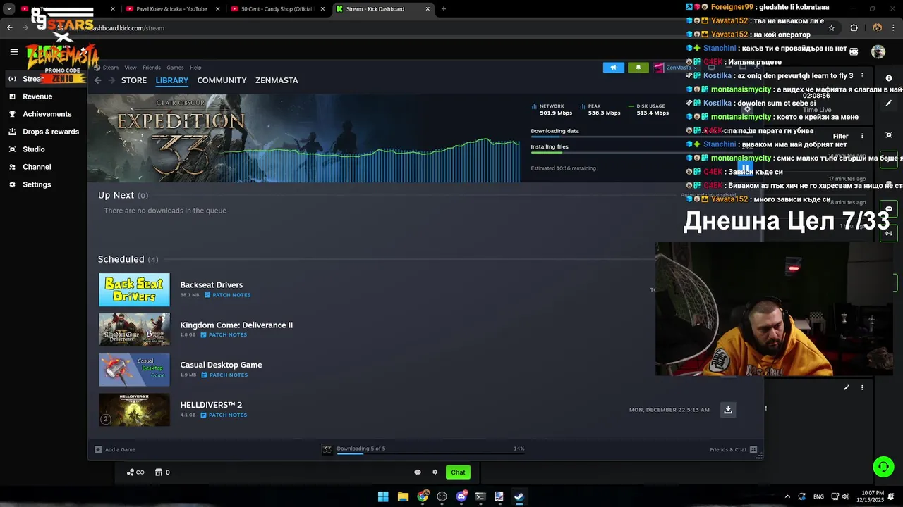Click Steam's forward navigation arrow
Viewport: 903px width, 507px height.
point(111,80)
